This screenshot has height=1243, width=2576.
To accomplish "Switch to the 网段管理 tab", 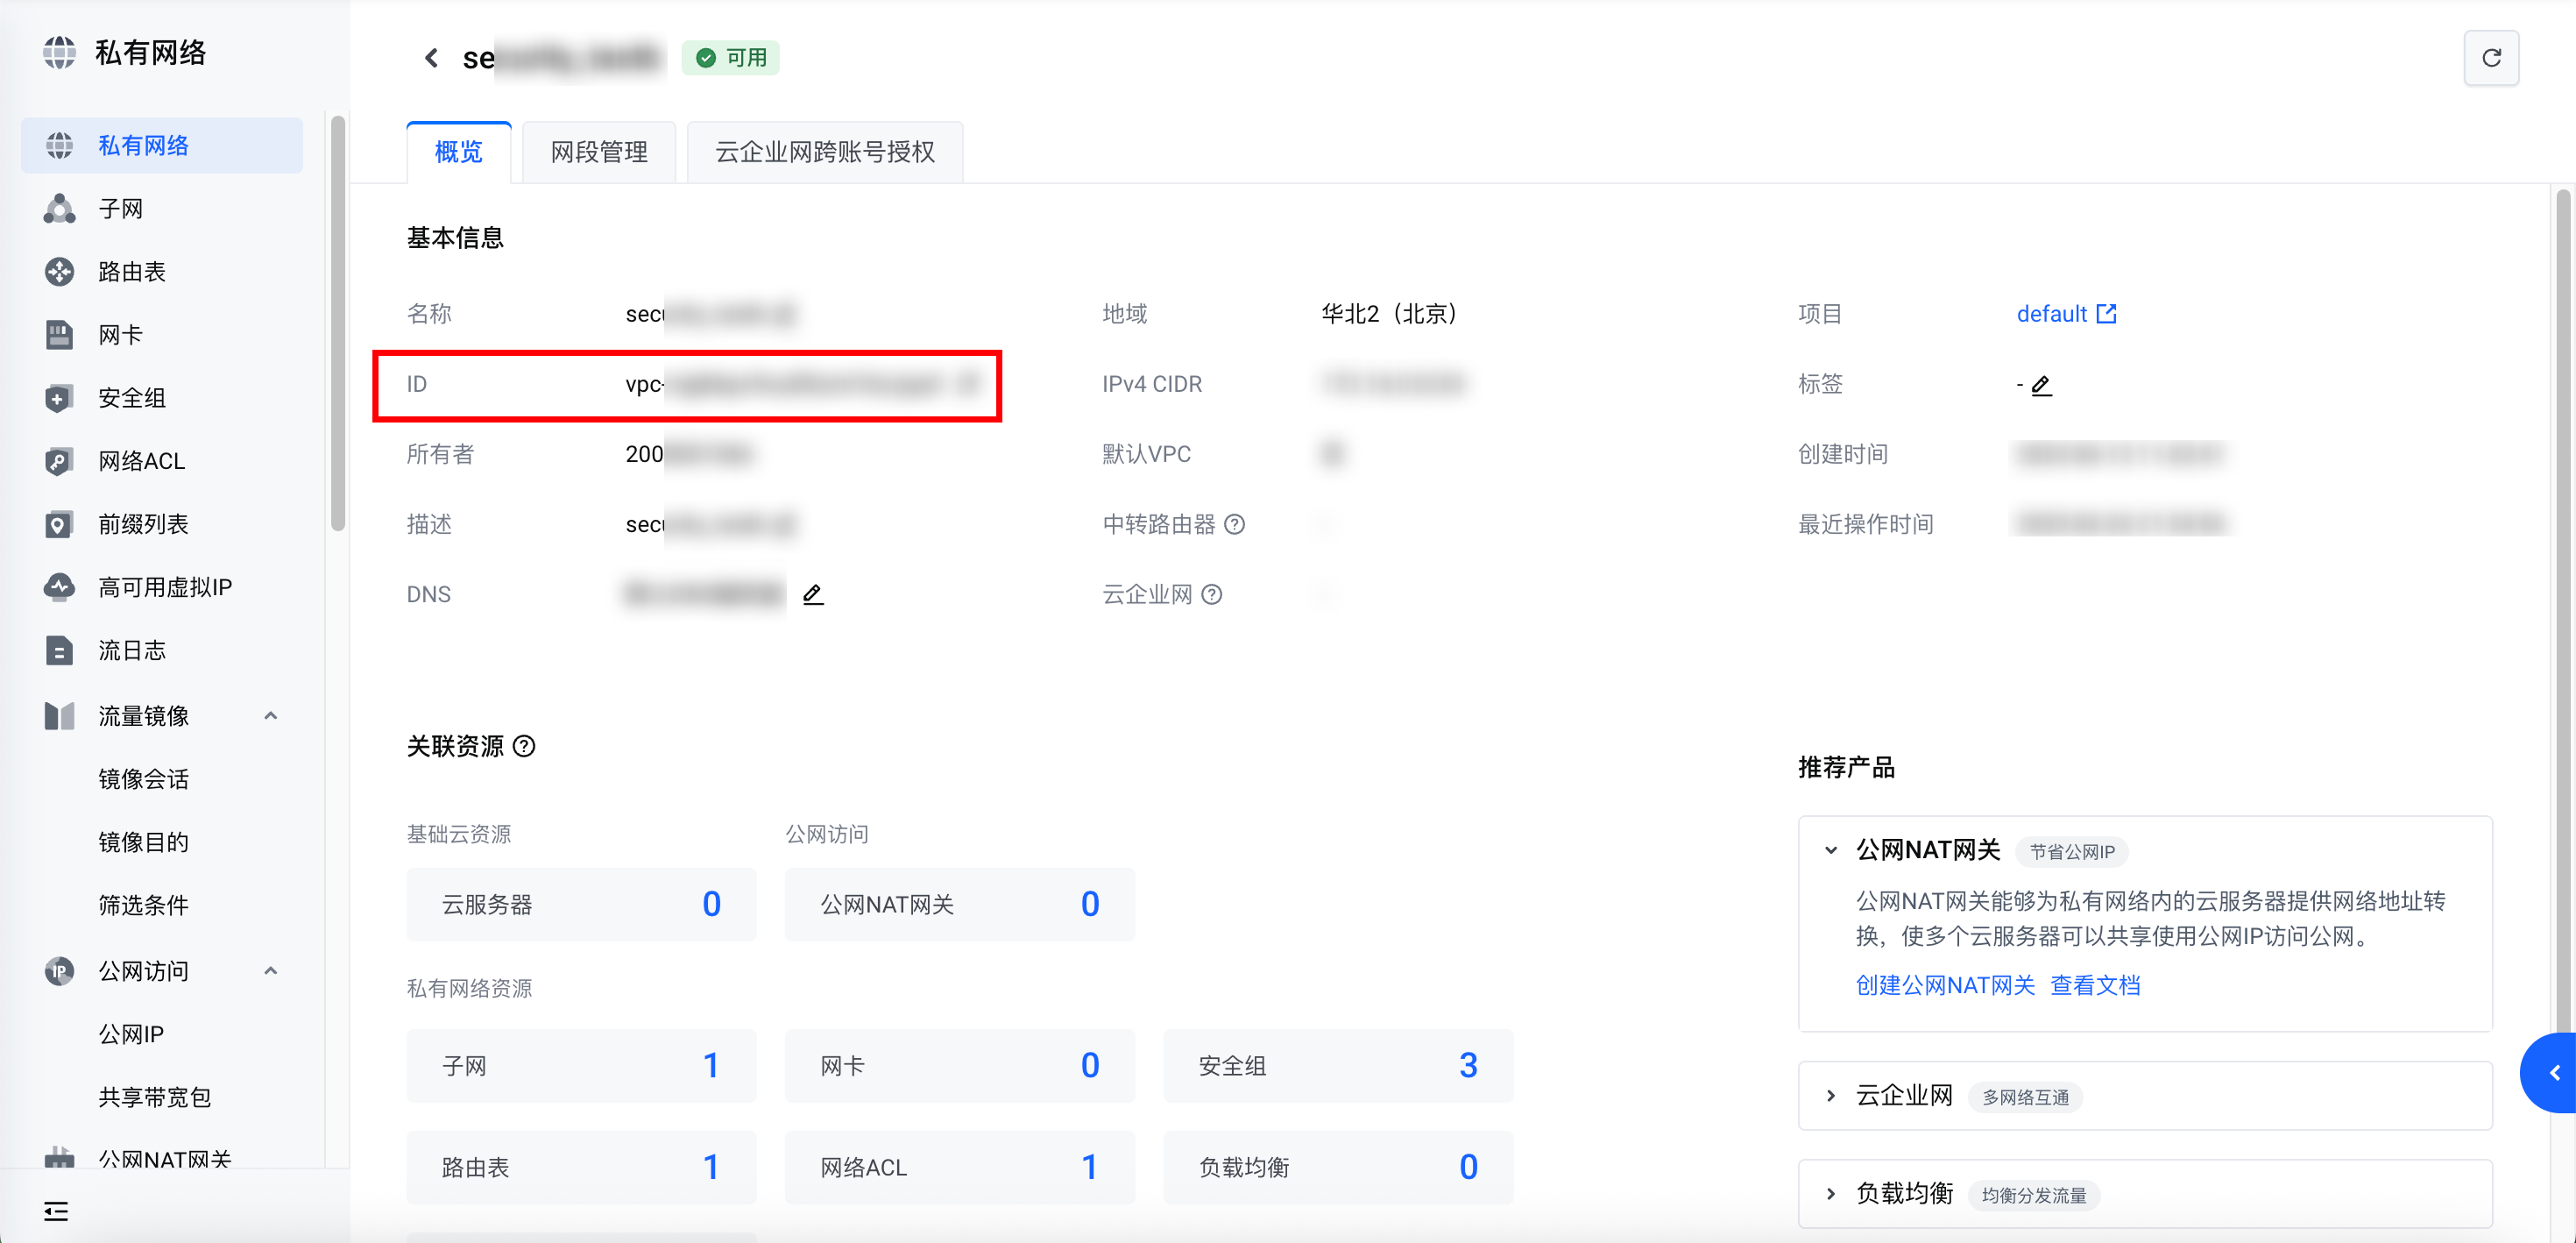I will click(x=598, y=153).
